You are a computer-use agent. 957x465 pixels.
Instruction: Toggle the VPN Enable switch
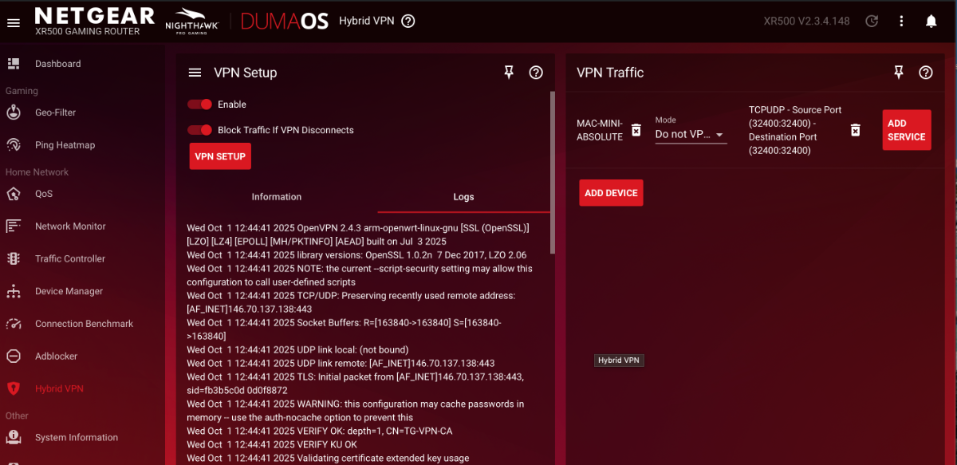(x=199, y=104)
